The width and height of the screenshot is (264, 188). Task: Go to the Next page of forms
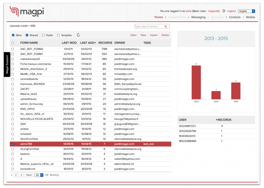click(29, 175)
